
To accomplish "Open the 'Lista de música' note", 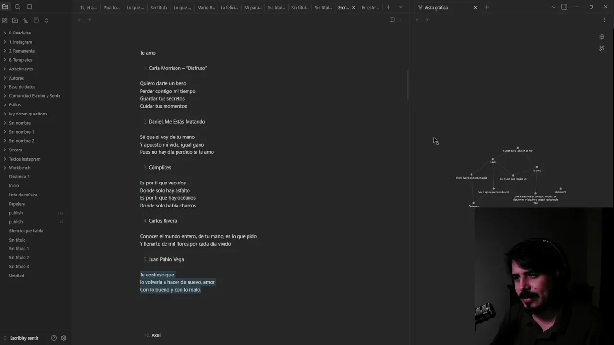I will [23, 195].
